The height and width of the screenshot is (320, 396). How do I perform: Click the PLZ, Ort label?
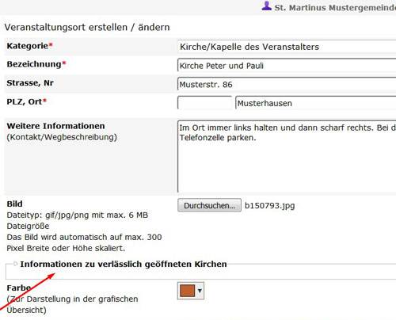click(27, 101)
